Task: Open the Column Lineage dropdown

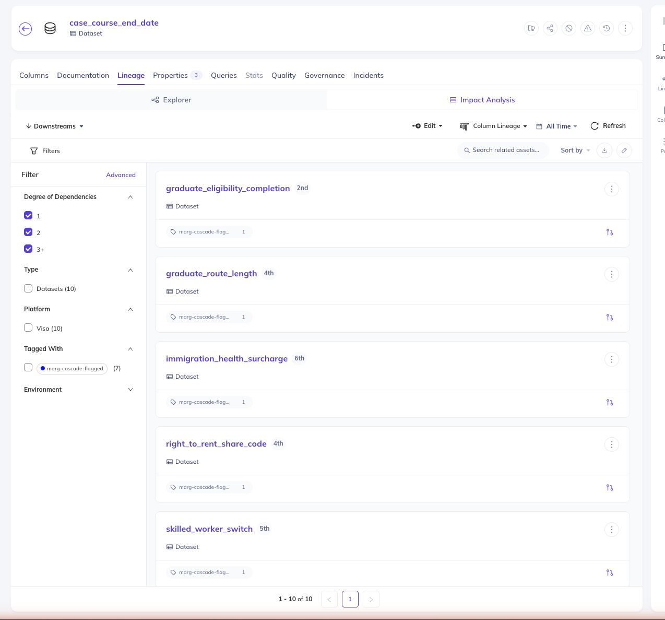Action: [494, 126]
